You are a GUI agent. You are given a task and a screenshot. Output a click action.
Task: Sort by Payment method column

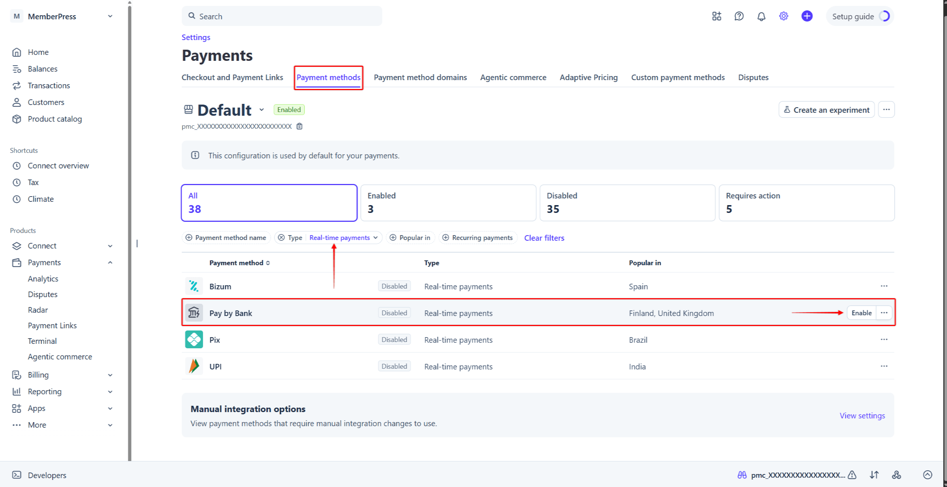coord(240,263)
